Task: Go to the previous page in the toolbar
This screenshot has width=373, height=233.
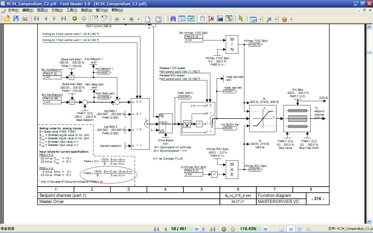Action: point(46,19)
